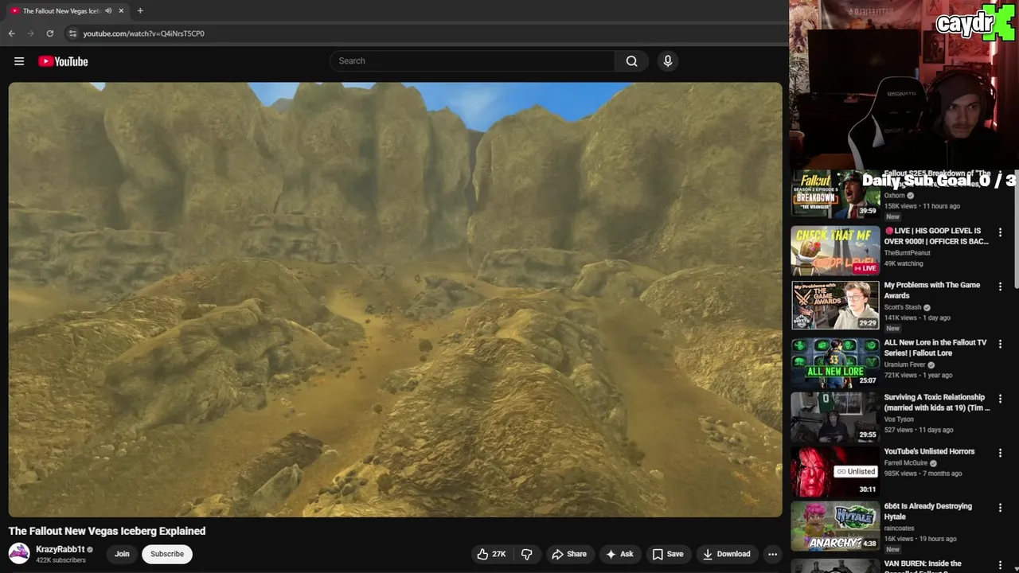This screenshot has height=573, width=1019.
Task: Open the Ask AI button
Action: 619,554
